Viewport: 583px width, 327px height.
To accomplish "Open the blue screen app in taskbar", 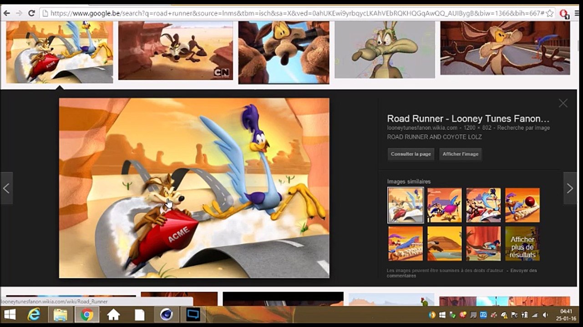I will point(193,314).
